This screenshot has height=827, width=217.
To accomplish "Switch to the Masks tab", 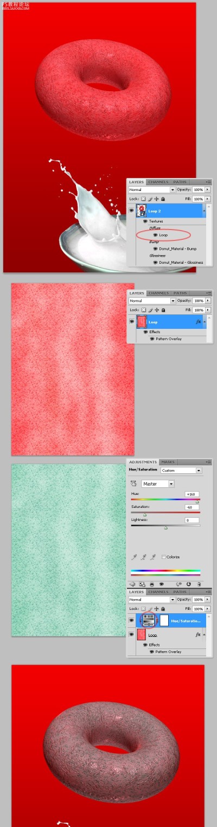I will coord(168,462).
